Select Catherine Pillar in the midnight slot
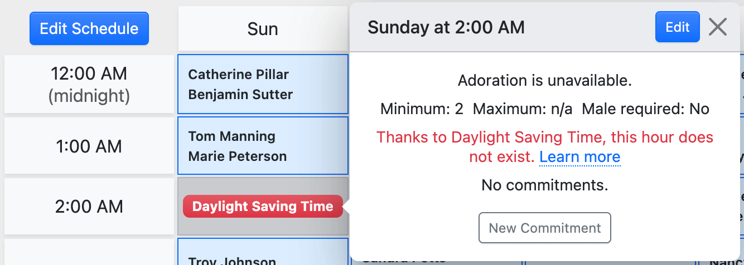 point(239,75)
